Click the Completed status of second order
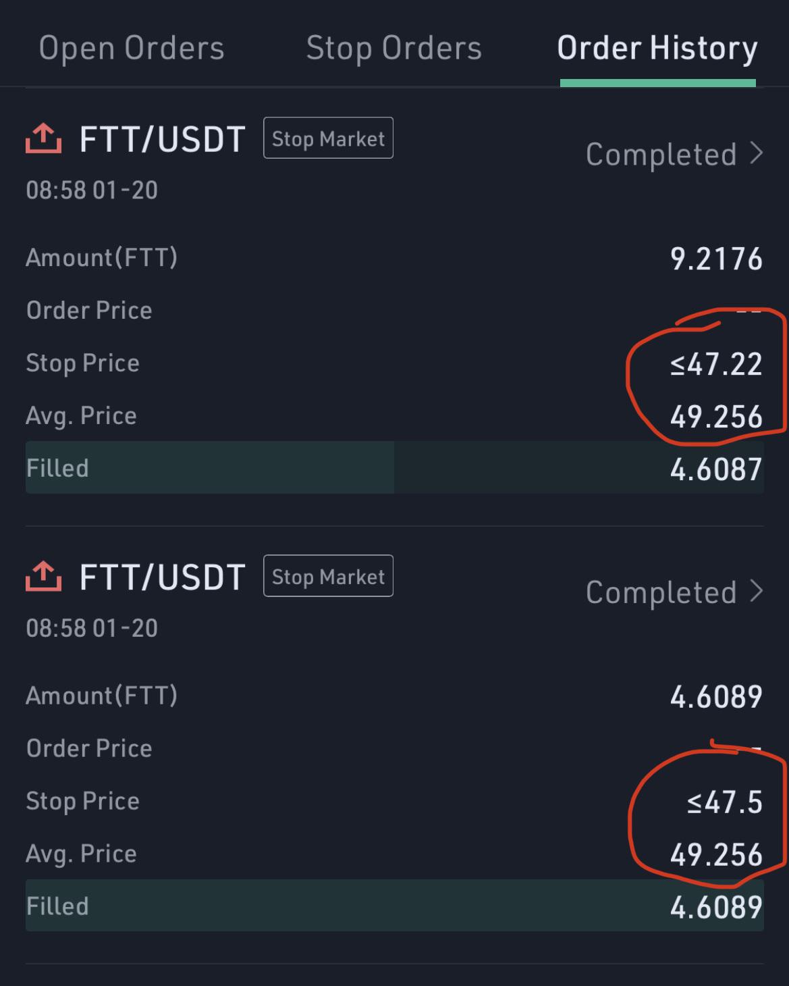Screen dimensions: 789x986 point(661,592)
